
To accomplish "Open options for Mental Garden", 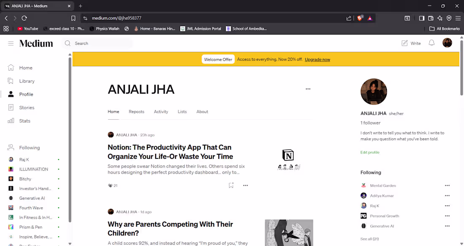I will coord(447,185).
